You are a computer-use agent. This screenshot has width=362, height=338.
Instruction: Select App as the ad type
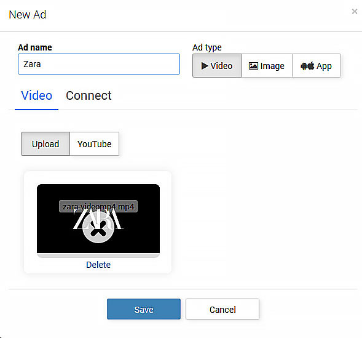[317, 66]
